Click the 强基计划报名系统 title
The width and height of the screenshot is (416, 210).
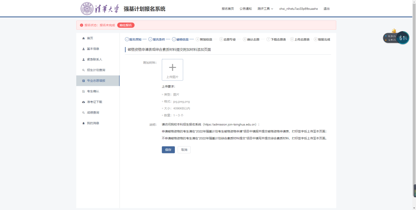[x=144, y=9]
